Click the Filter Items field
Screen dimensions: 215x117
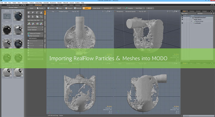189,13
